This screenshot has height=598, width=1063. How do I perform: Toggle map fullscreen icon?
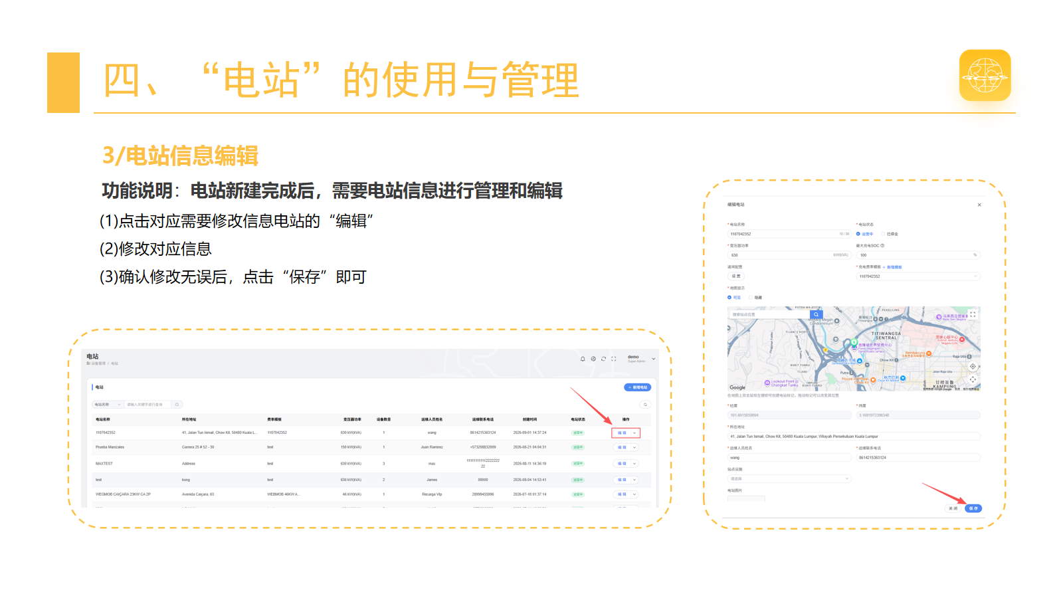tap(973, 314)
